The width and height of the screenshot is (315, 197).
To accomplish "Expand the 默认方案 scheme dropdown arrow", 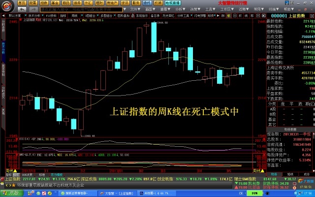I will click(x=26, y=16).
